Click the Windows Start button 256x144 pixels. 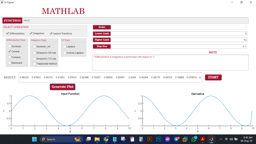[34, 139]
